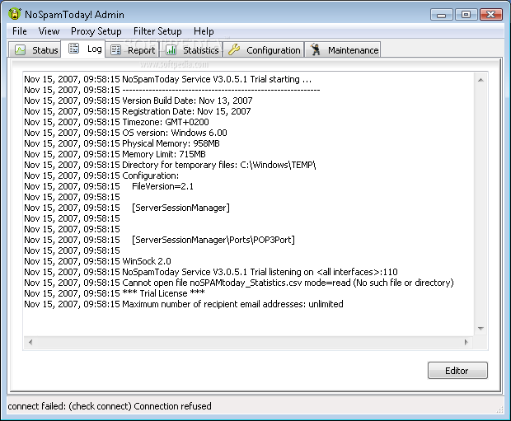Select the Log tab
511x421 pixels.
(83, 49)
